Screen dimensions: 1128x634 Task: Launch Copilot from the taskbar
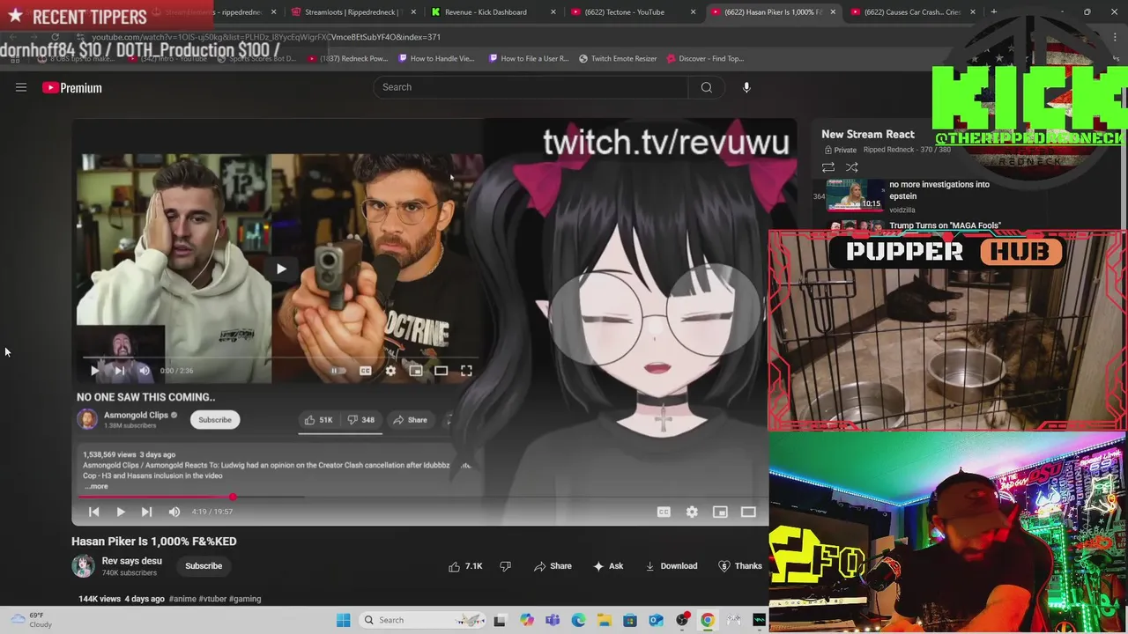coord(527,620)
